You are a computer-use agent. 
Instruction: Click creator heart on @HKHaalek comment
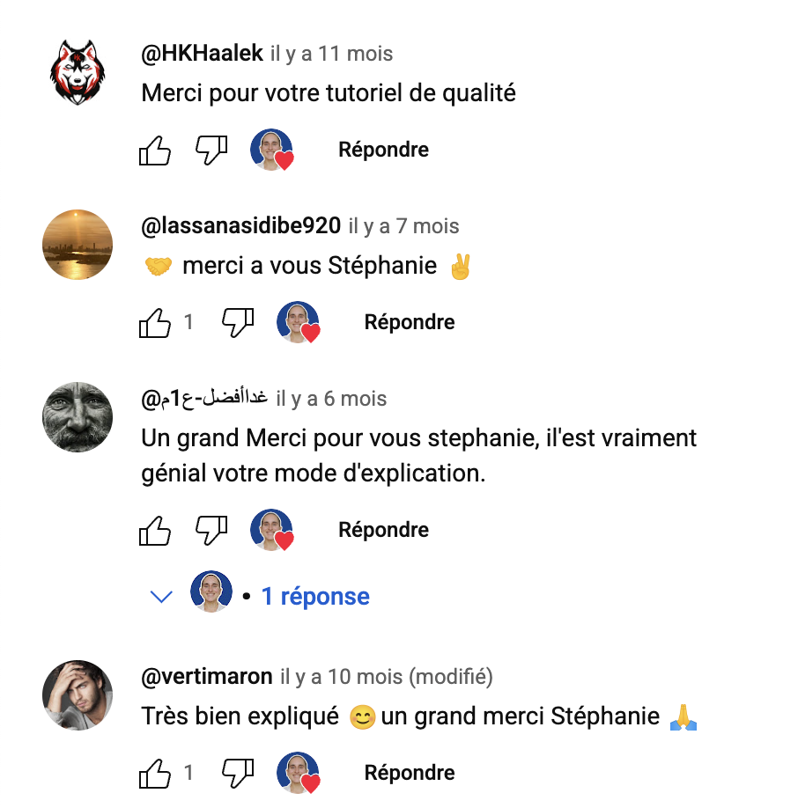pyautogui.click(x=271, y=150)
